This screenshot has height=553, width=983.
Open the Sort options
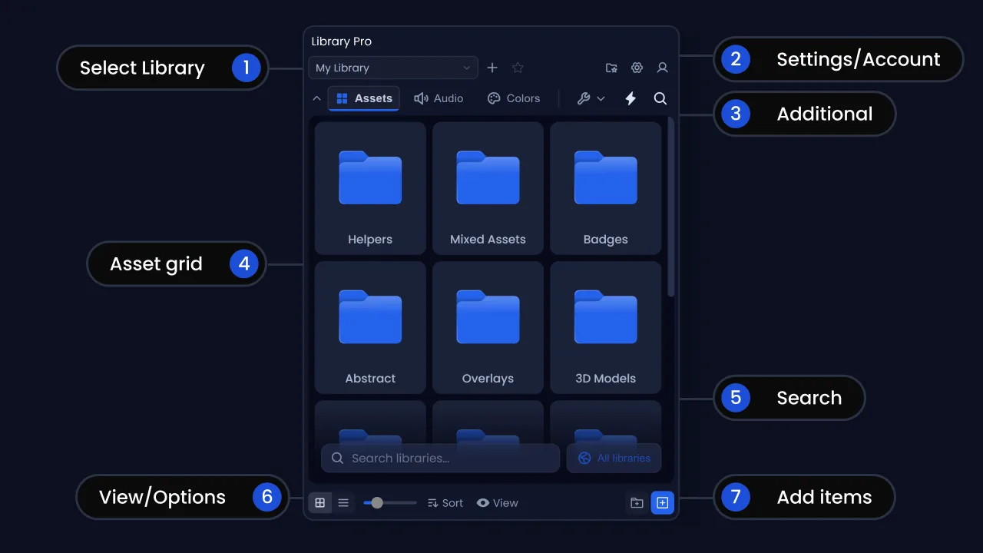[x=445, y=503]
